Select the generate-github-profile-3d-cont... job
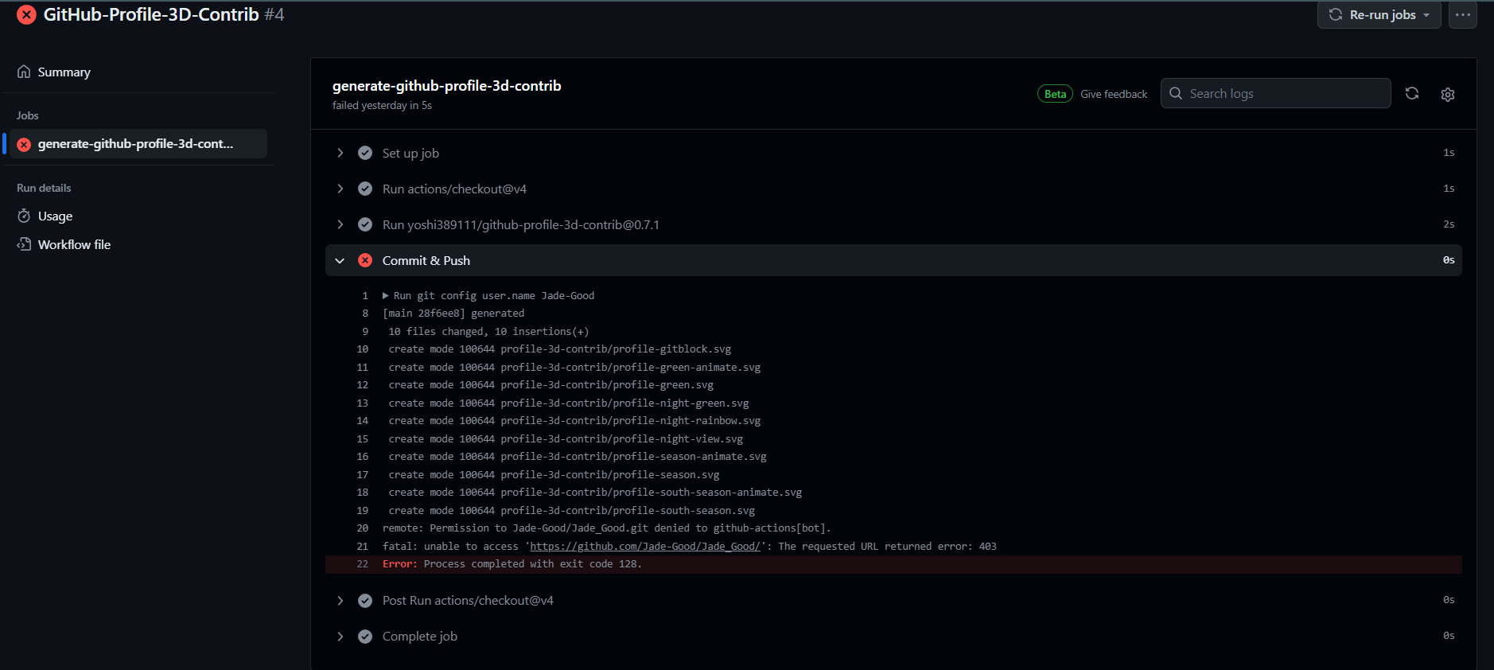Screen dimensions: 1494x670 (x=138, y=144)
